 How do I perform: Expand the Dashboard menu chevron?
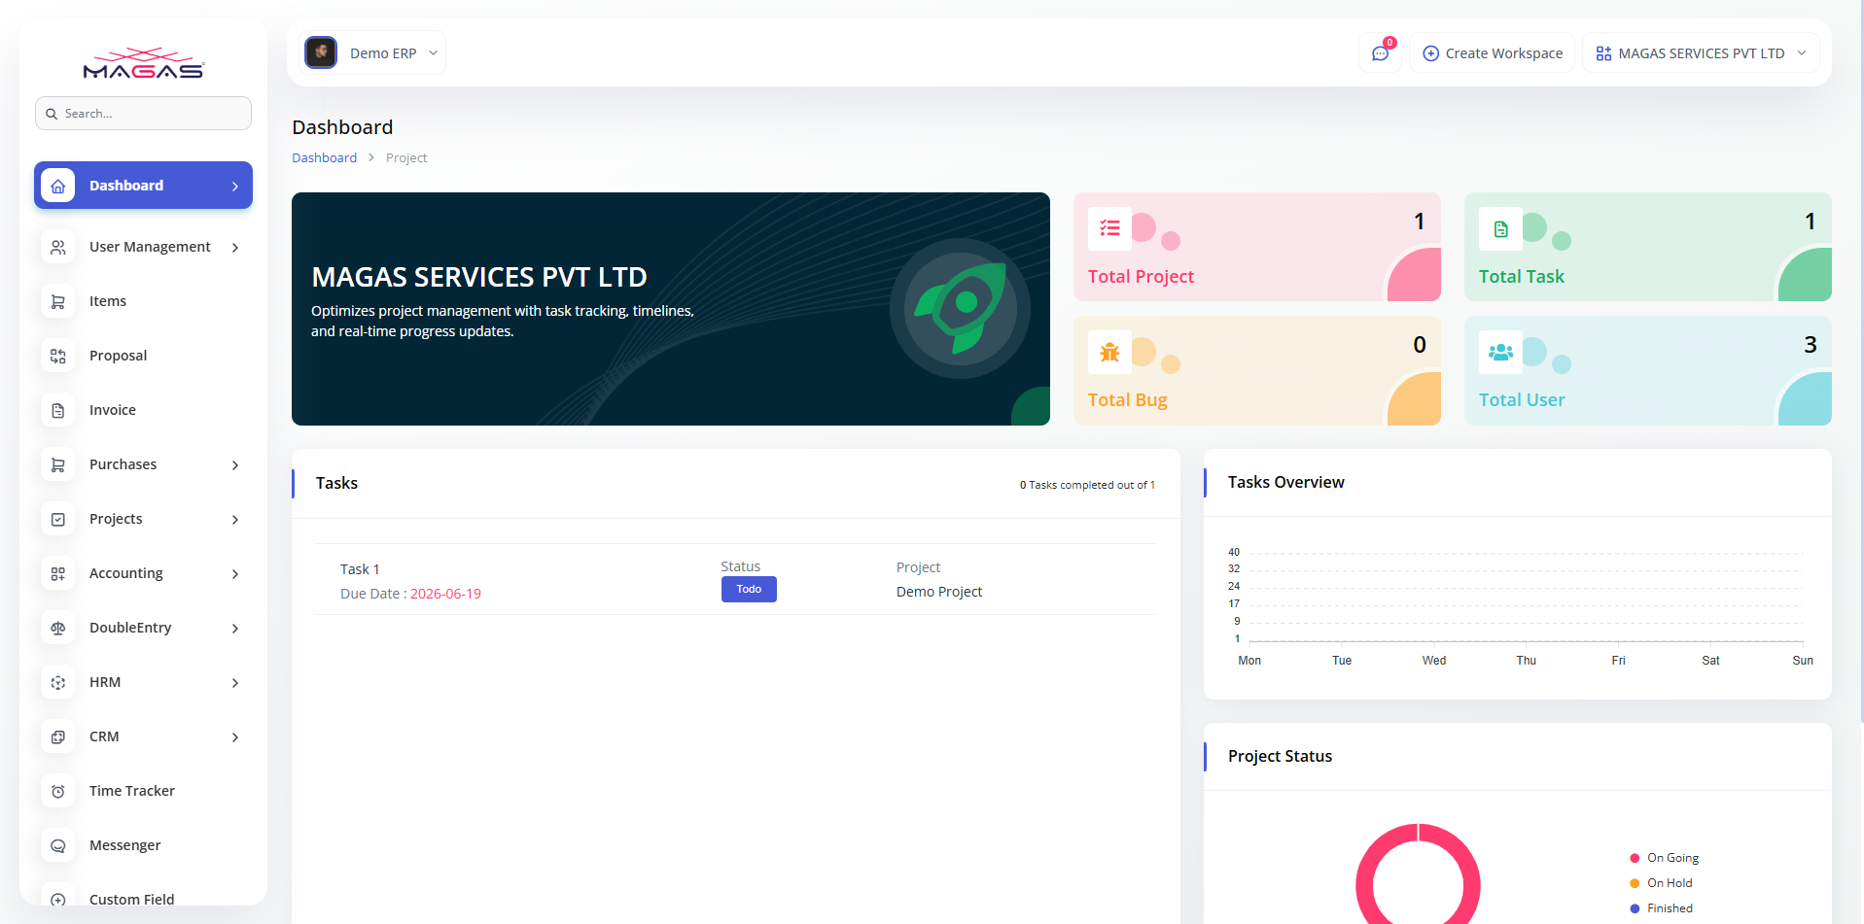point(235,187)
